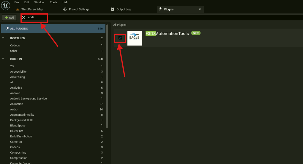Open the E3DSAutomationTools plugin name
The image size is (303, 164).
[167, 34]
